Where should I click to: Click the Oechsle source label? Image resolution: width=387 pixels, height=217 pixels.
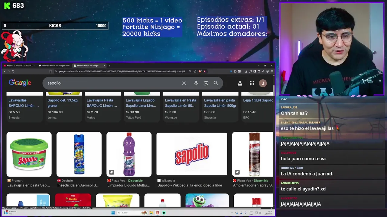pyautogui.click(x=67, y=181)
